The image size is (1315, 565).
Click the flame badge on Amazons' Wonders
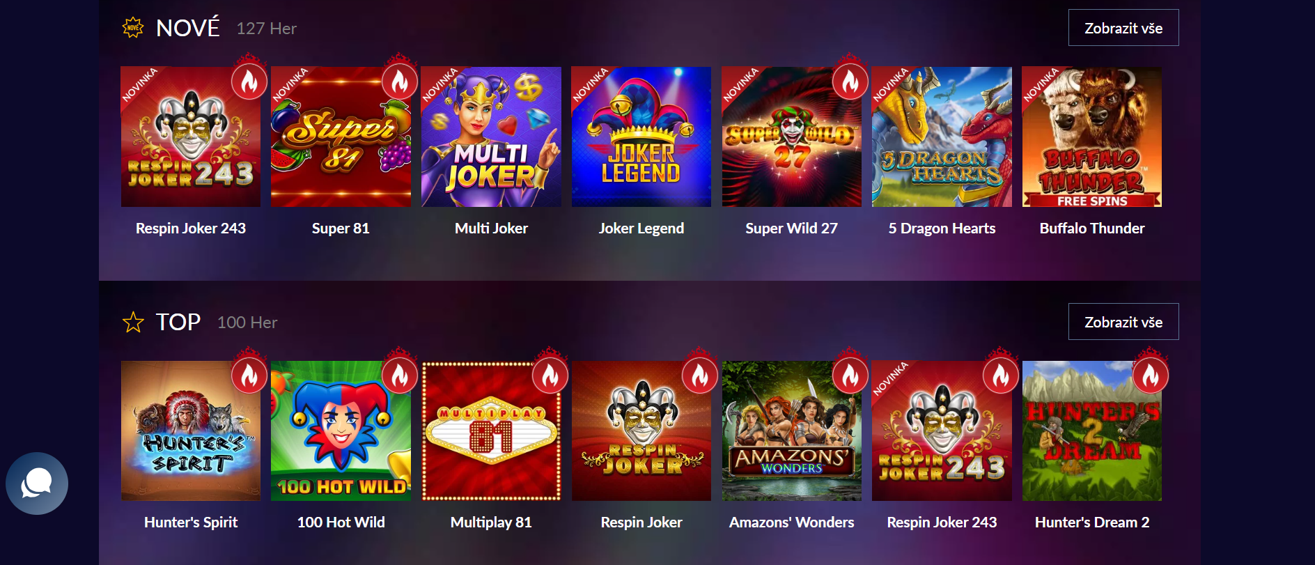[x=850, y=376]
